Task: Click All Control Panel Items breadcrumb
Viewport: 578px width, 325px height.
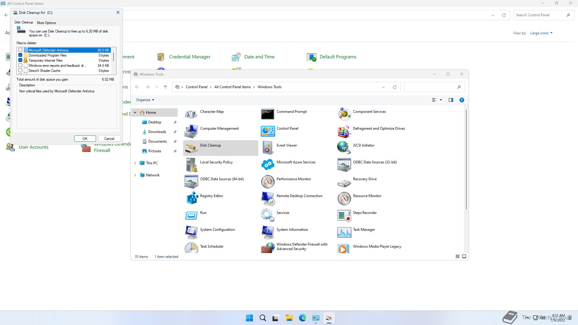Action: click(232, 87)
